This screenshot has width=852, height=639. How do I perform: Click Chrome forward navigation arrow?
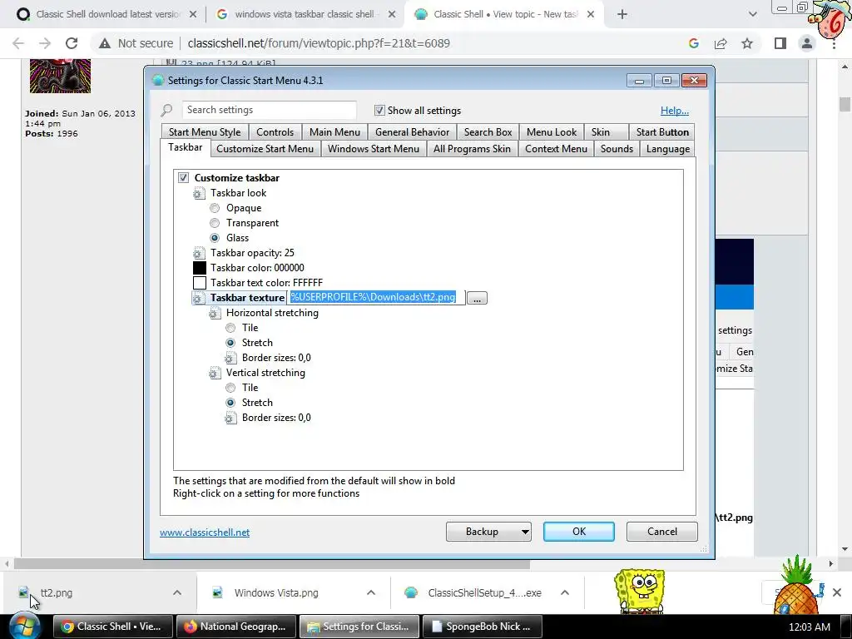[45, 43]
